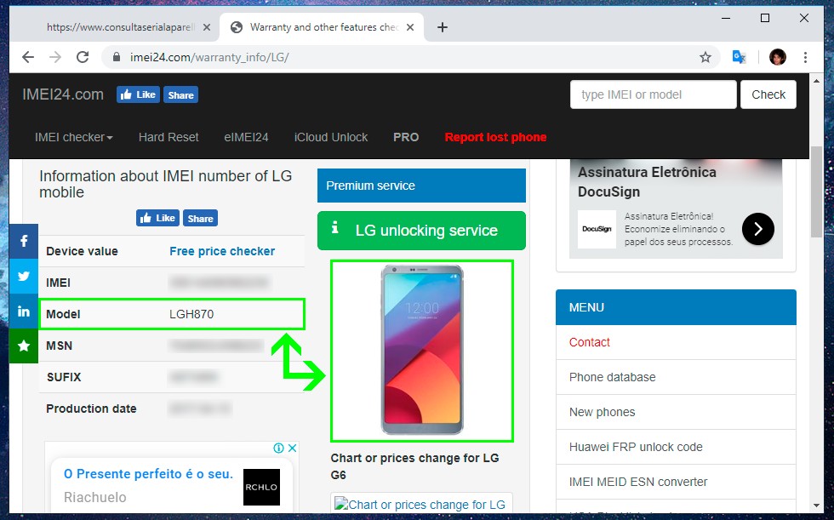
Task: Reload the page with the refresh icon
Action: [x=83, y=57]
